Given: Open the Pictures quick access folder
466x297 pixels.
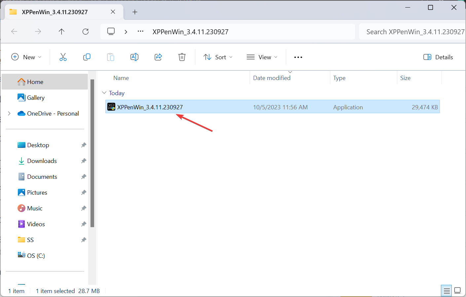Looking at the screenshot, I should tap(37, 192).
